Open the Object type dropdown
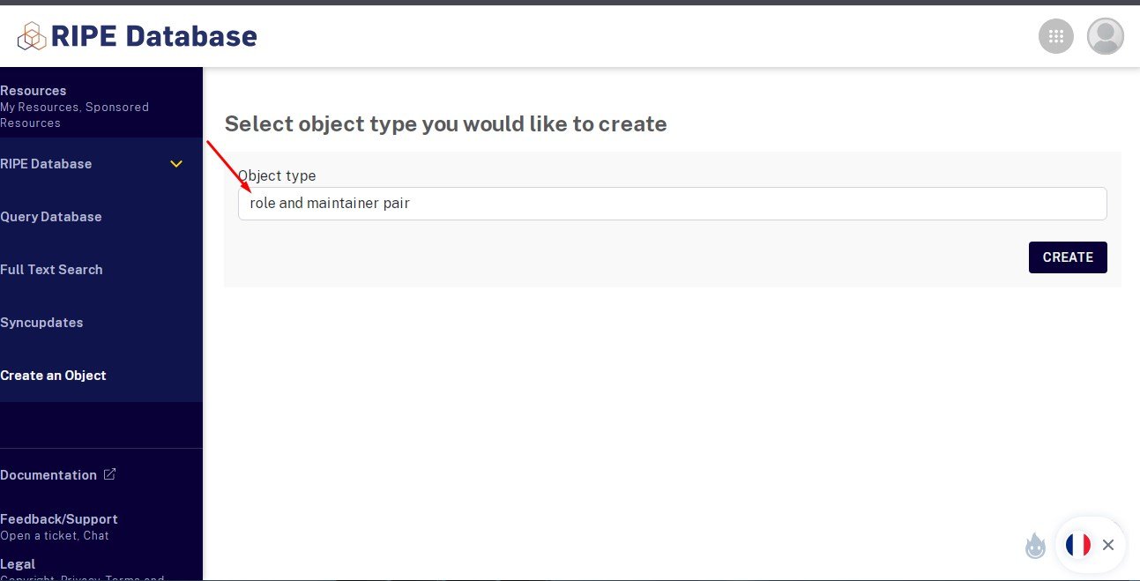This screenshot has height=581, width=1140. (x=672, y=204)
